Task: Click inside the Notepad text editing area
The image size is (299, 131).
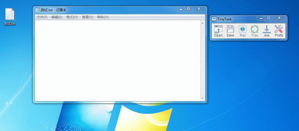Action: coord(117,60)
